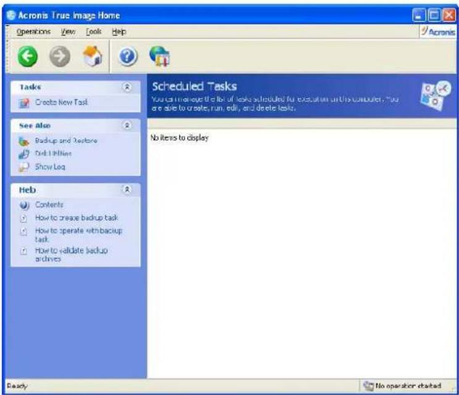The height and width of the screenshot is (395, 459).
Task: Click the icon beside 'How to operate with backup task'
Action: [23, 231]
